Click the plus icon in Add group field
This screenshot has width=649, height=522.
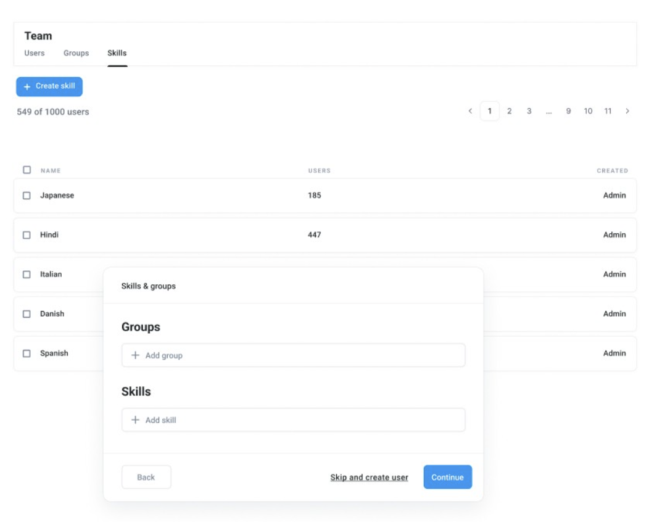pyautogui.click(x=136, y=355)
